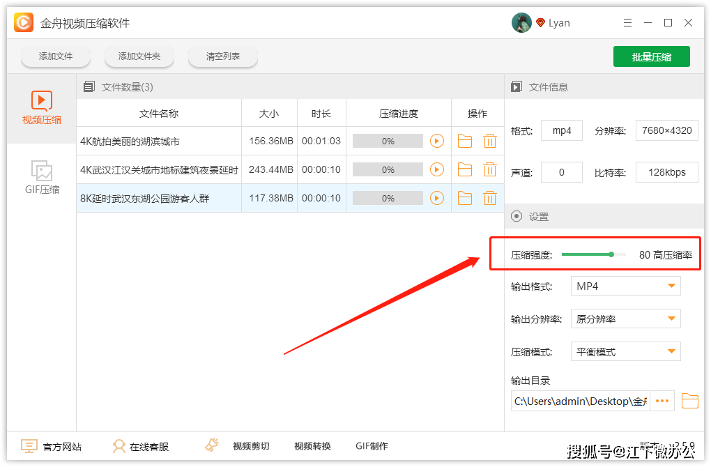Screen dimensions: 711x467
Task: Open 官方网站 link
Action: 52,447
